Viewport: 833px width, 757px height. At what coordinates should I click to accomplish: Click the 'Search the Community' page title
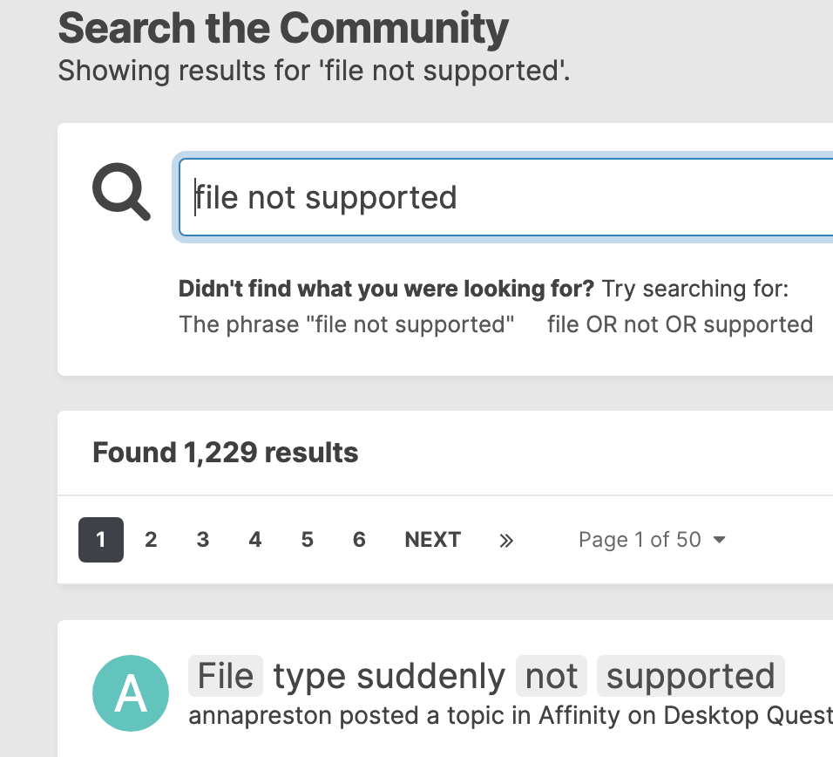(x=283, y=29)
